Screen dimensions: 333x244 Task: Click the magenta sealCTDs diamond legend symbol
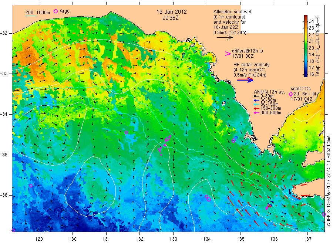pyautogui.click(x=291, y=94)
